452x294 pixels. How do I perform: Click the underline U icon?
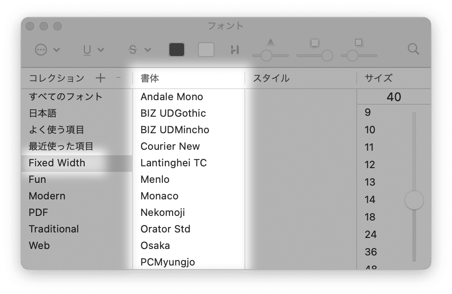87,50
